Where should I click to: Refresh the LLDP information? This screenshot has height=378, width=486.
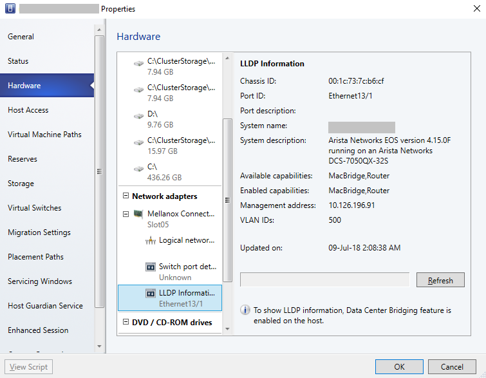(x=440, y=280)
